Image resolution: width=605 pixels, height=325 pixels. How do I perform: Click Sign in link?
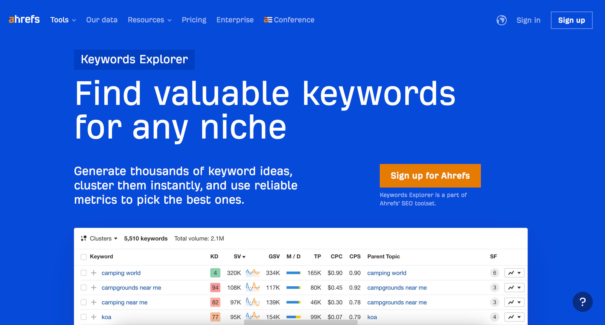pyautogui.click(x=528, y=20)
